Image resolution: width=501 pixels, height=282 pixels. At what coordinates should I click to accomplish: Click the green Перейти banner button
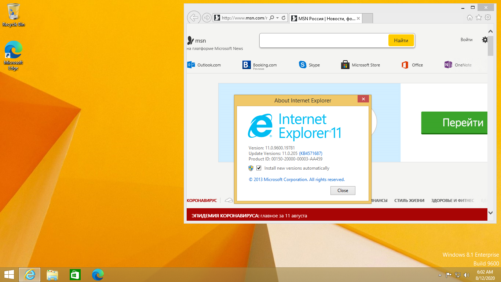[x=454, y=123]
